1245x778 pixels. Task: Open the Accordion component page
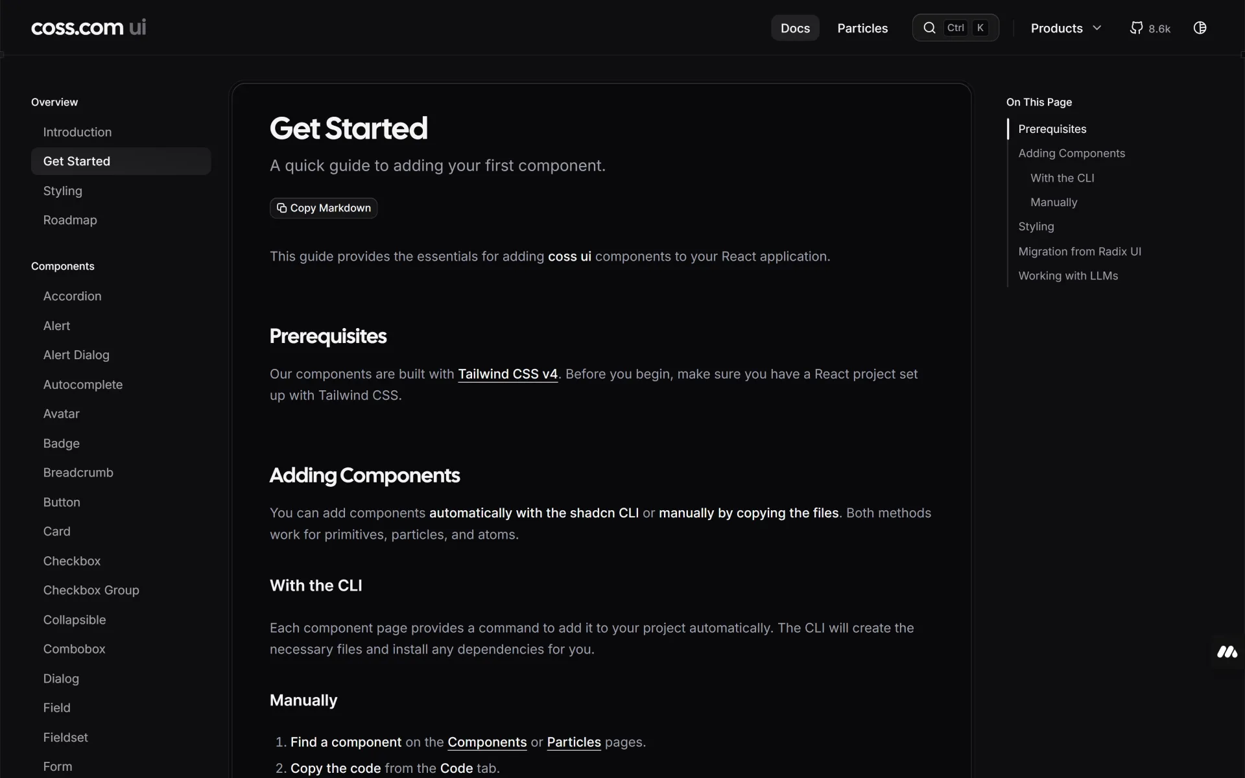tap(73, 296)
